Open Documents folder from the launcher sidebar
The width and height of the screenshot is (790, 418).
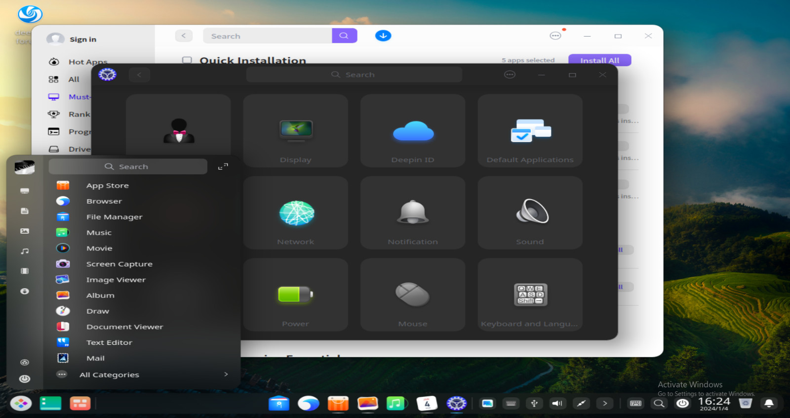25,211
